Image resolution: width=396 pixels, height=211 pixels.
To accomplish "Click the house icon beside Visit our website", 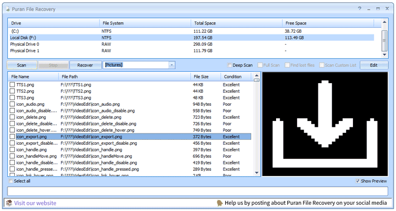I will 10,203.
